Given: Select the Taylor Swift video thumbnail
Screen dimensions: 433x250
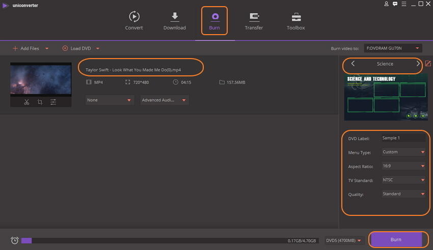Looking at the screenshot, I should 41,79.
